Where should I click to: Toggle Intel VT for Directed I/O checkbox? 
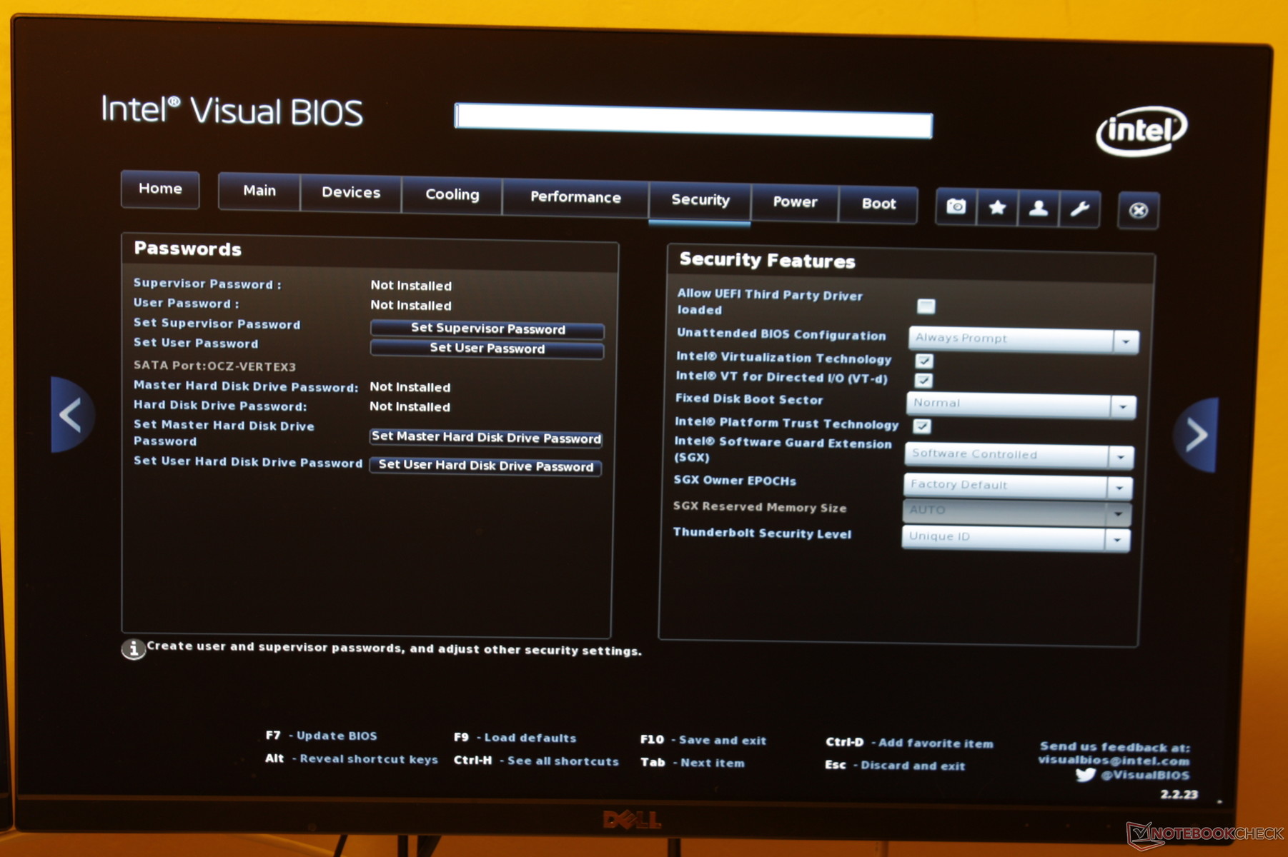pyautogui.click(x=923, y=380)
